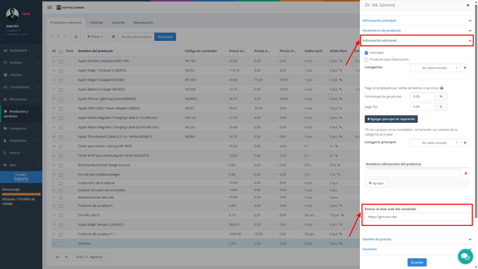The image size is (478, 269).
Task: Expand the Empleados sidebar menu
Action: (21, 141)
